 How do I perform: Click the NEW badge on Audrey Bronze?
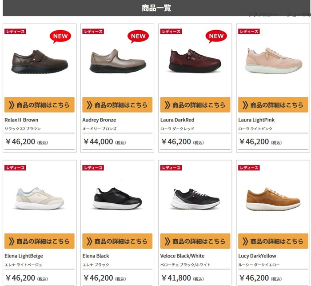pyautogui.click(x=138, y=36)
